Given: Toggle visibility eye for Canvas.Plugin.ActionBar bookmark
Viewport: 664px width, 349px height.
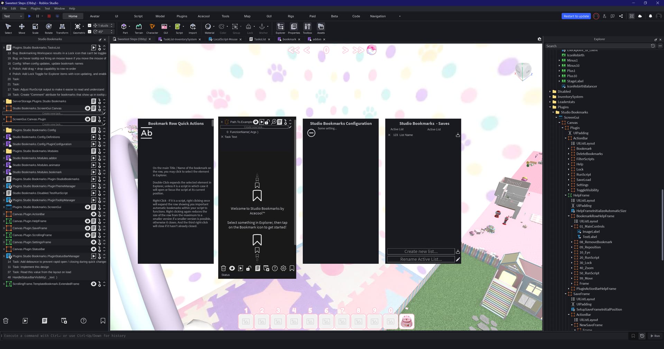Looking at the screenshot, I should click(x=93, y=214).
